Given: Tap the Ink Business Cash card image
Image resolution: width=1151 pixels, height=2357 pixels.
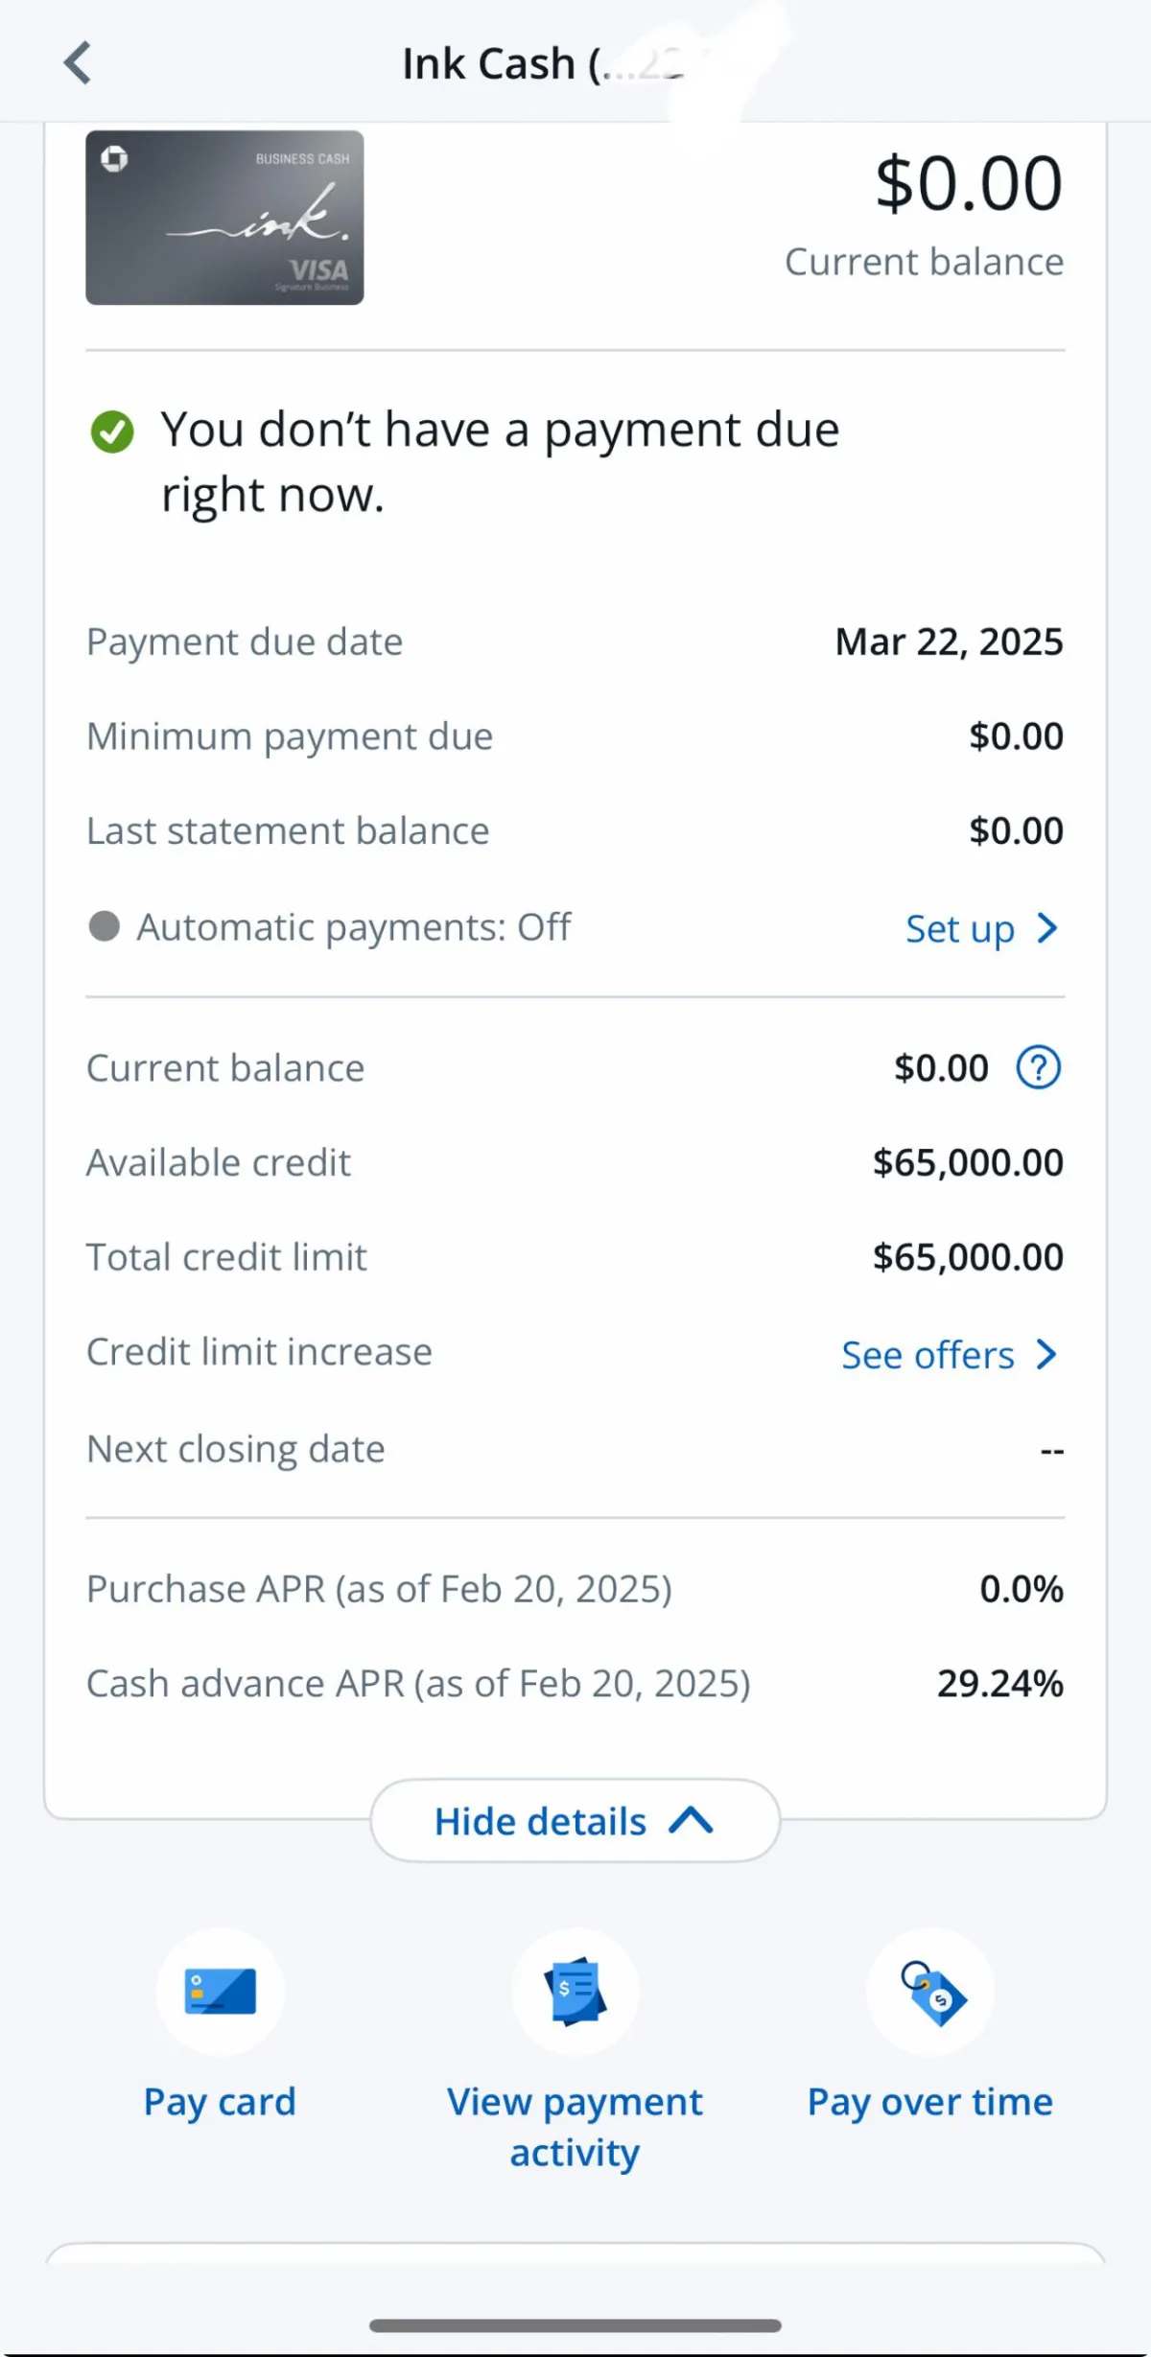Looking at the screenshot, I should tap(224, 218).
